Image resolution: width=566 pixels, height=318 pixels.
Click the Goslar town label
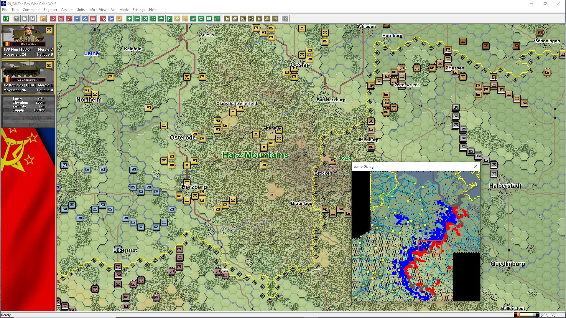pyautogui.click(x=300, y=65)
